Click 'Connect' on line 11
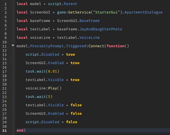Viewport: 170px width, 135px height. (x=96, y=46)
